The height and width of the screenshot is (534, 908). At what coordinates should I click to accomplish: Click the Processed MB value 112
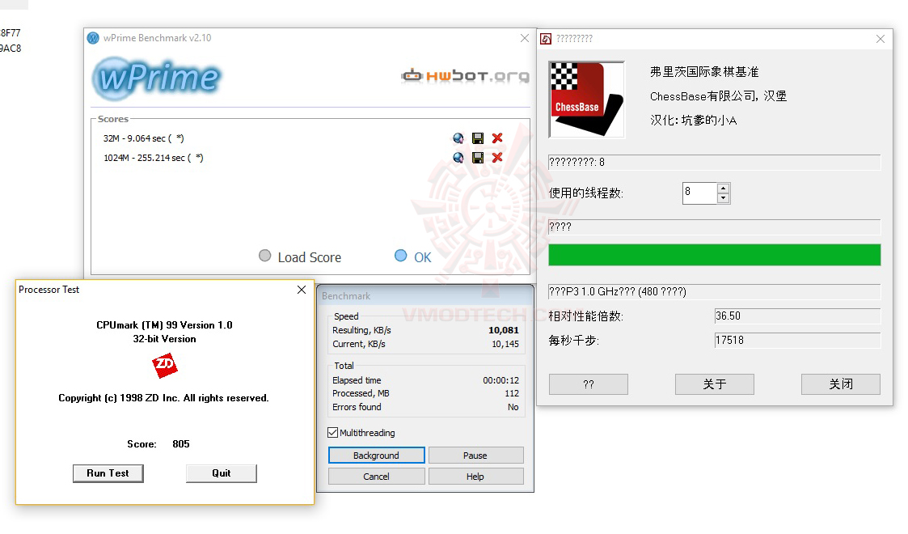click(512, 393)
